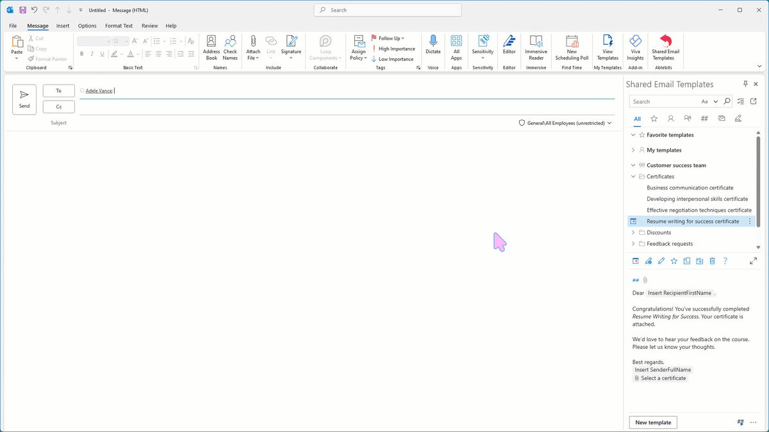Open the Attach File menu

pyautogui.click(x=253, y=49)
